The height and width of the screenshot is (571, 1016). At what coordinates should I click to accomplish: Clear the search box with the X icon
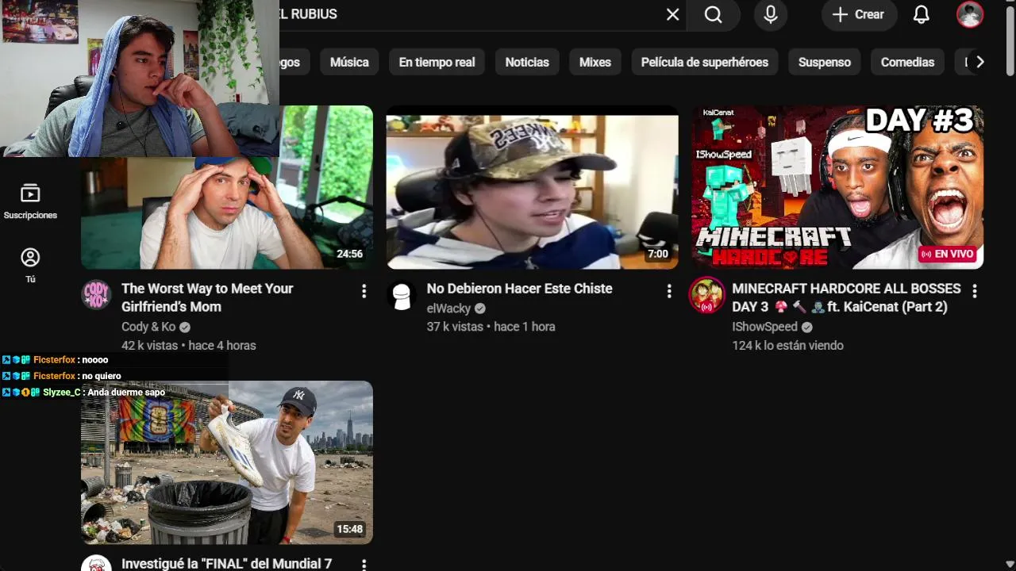pyautogui.click(x=673, y=14)
